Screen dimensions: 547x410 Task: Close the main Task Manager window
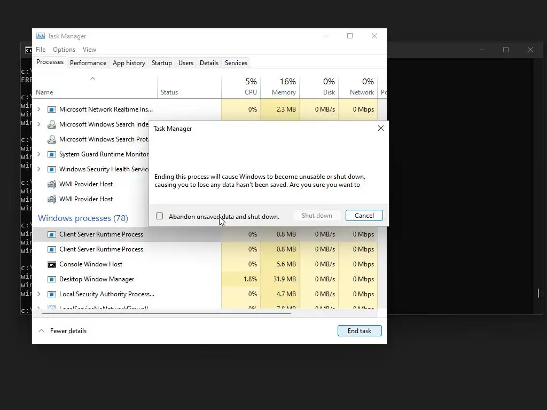pos(374,36)
